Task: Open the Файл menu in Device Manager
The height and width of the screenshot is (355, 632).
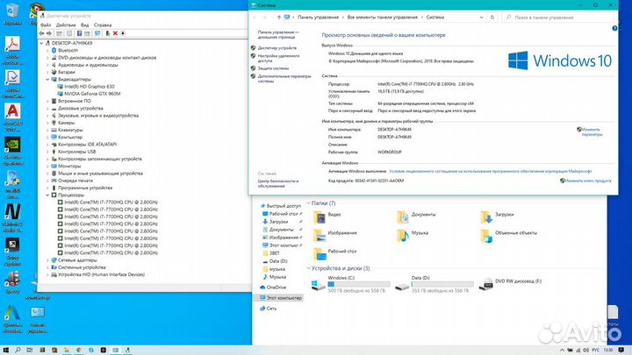Action: (x=46, y=25)
